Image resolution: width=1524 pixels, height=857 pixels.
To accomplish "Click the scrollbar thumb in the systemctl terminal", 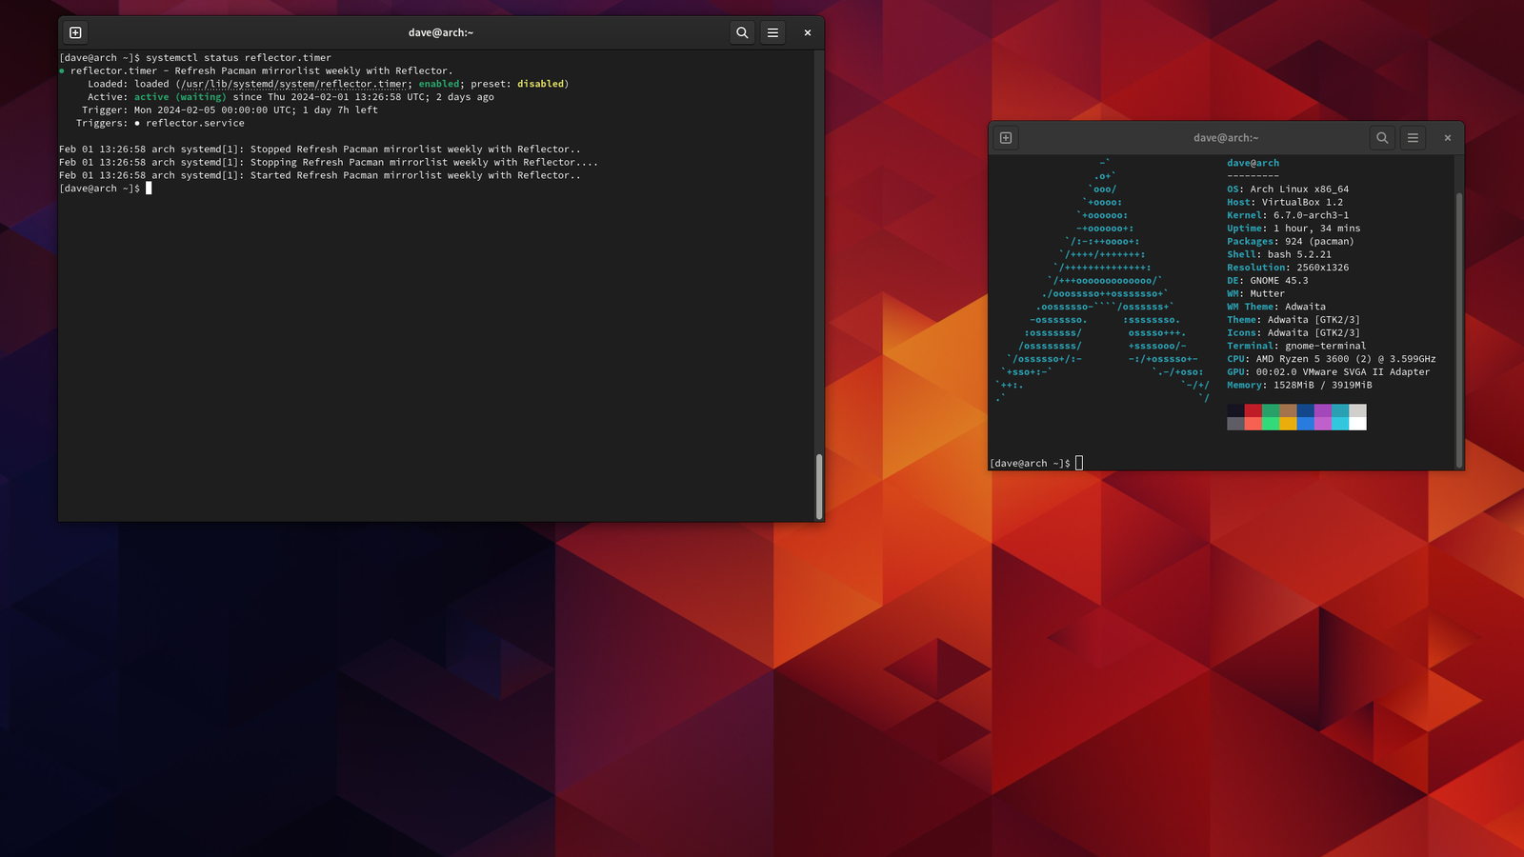I will [x=818, y=486].
